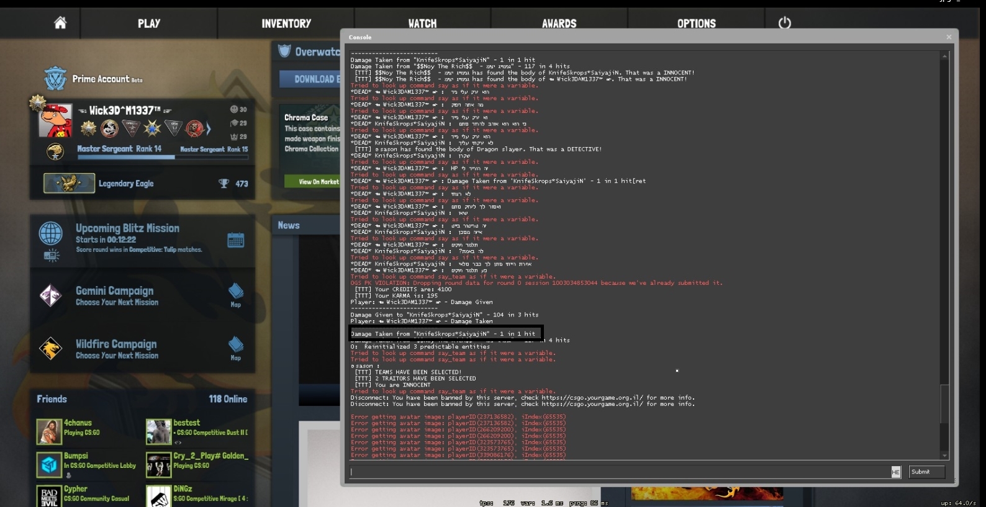This screenshot has height=507, width=986.
Task: Click "2 TRAITORS HAVE BEEN SELECTED" line
Action: click(x=415, y=379)
